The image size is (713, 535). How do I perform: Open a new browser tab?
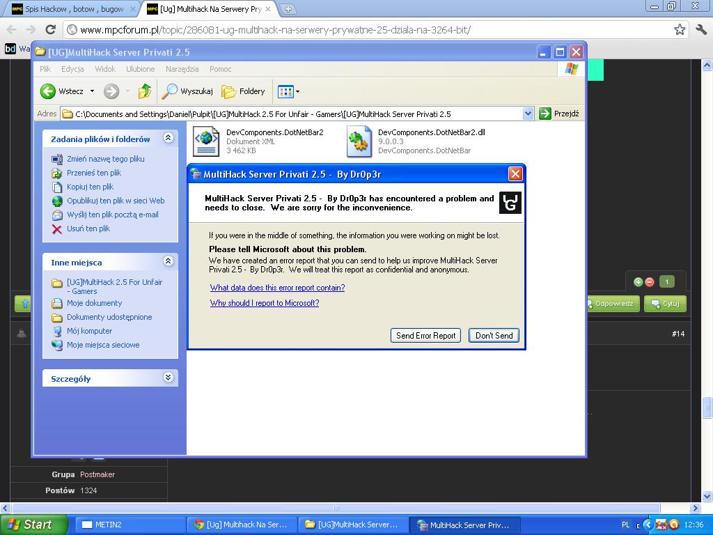[288, 8]
